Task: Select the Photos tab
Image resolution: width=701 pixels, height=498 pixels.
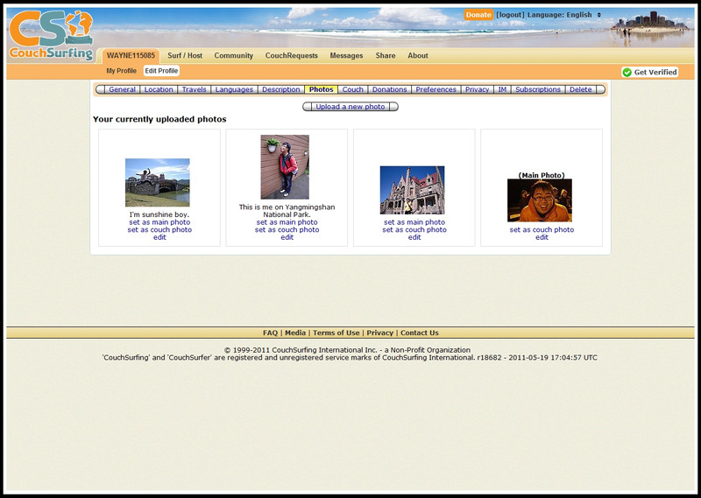Action: pyautogui.click(x=321, y=89)
